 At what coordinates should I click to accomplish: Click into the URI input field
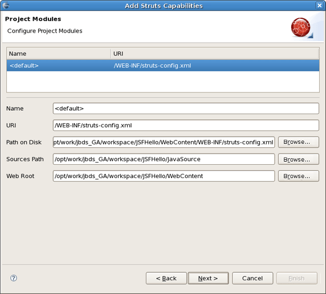(x=186, y=126)
